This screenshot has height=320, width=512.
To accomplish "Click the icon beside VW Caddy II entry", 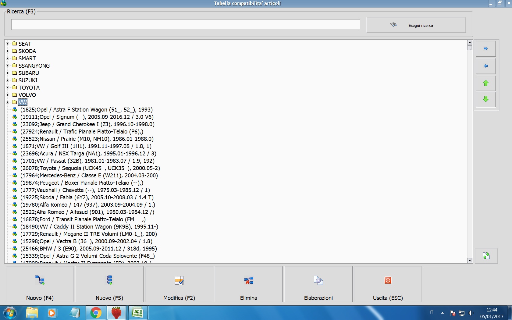I will [x=15, y=226].
